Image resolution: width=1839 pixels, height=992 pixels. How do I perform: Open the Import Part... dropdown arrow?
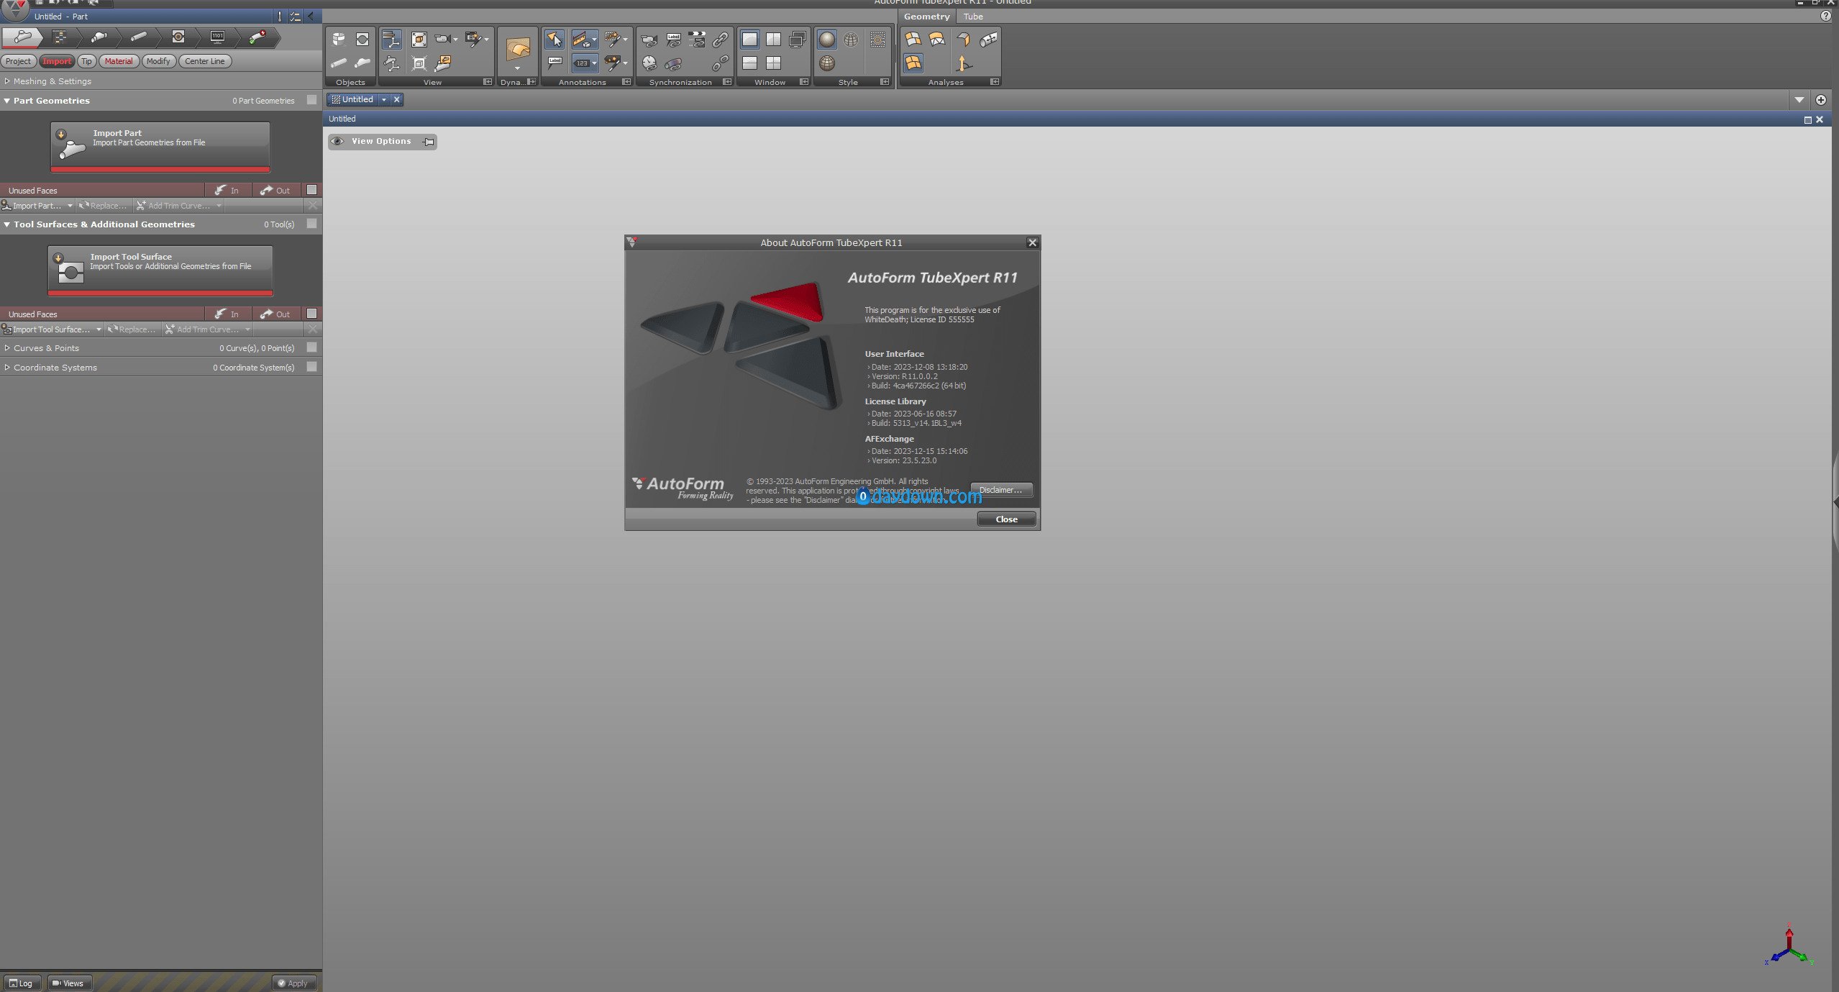pyautogui.click(x=70, y=206)
